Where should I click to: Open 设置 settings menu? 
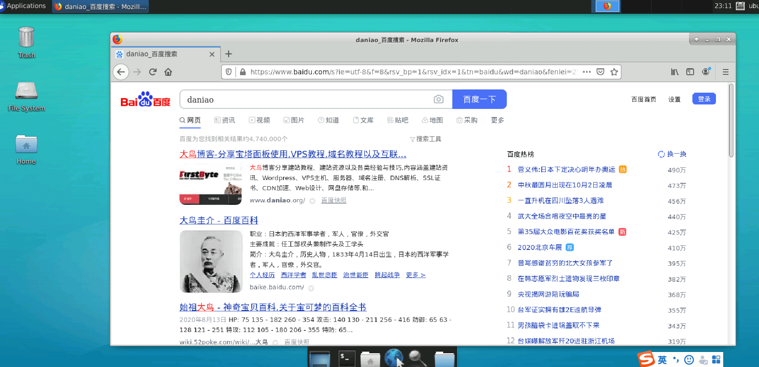tap(674, 99)
